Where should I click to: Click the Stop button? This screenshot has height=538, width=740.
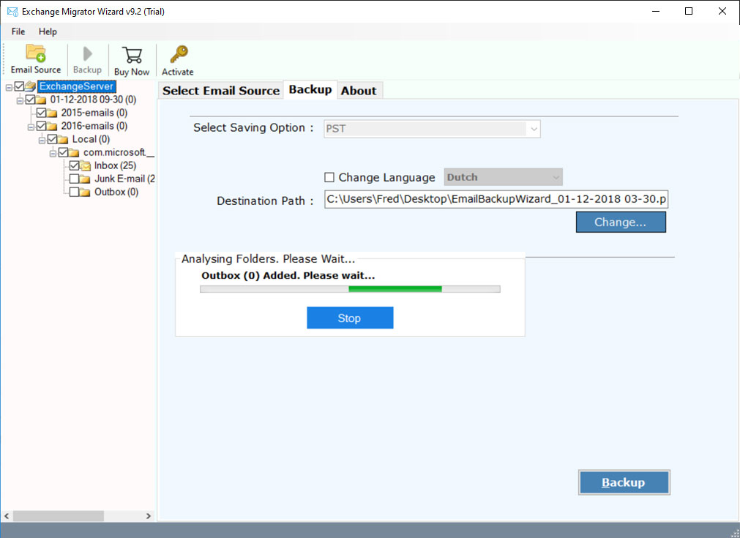coord(350,318)
